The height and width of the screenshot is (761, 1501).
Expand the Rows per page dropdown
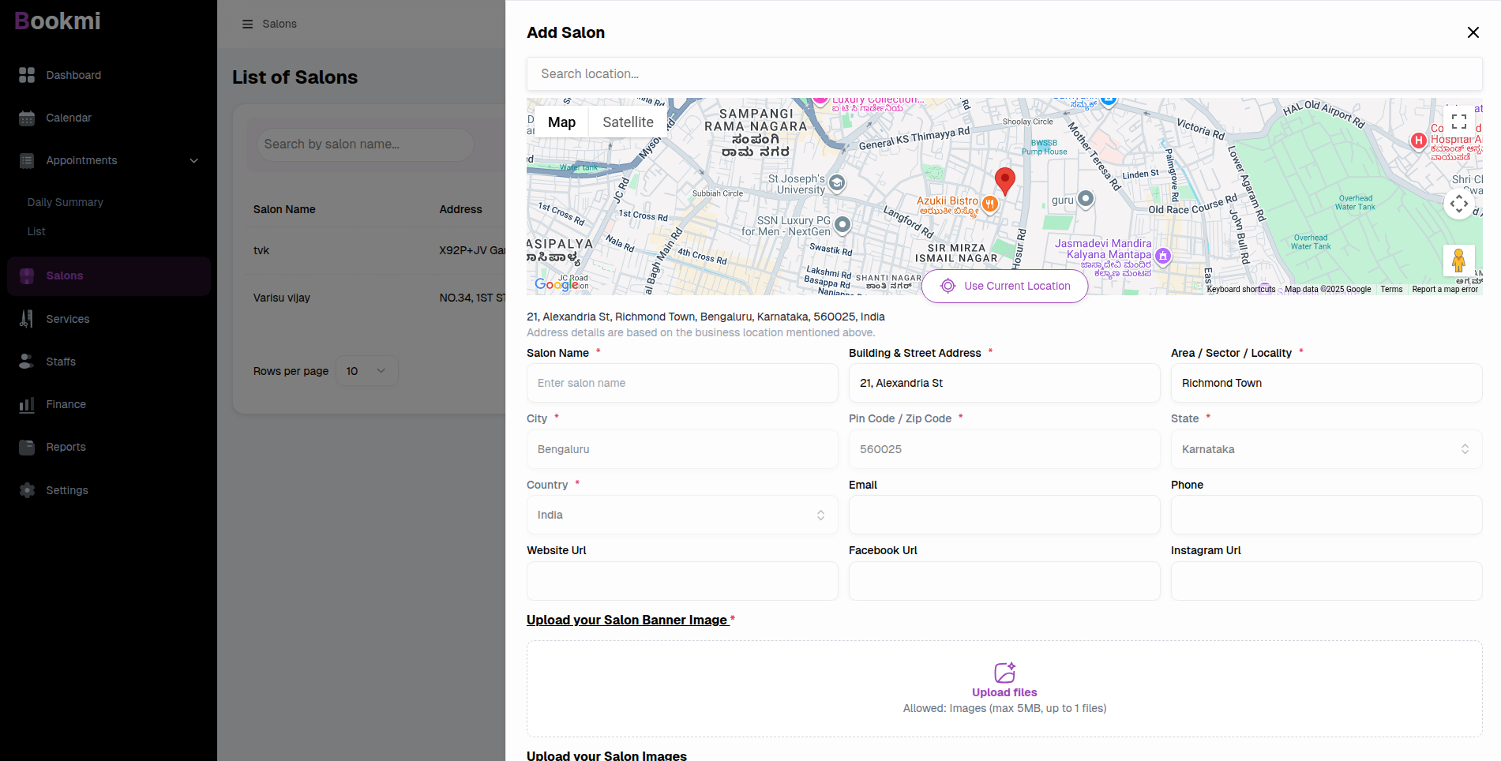366,371
